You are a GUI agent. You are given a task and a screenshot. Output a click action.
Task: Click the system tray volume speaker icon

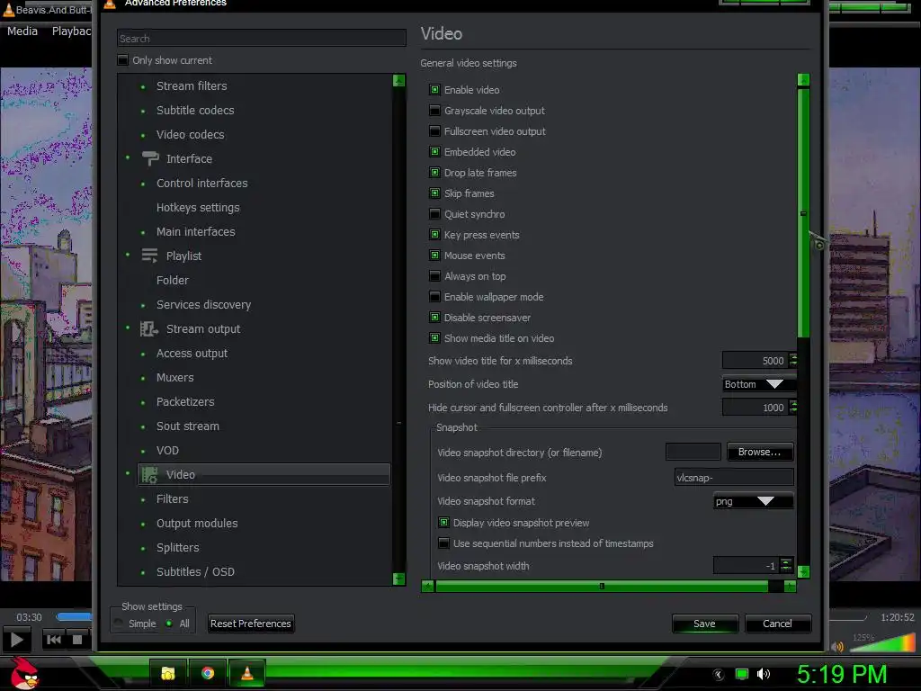(x=763, y=674)
